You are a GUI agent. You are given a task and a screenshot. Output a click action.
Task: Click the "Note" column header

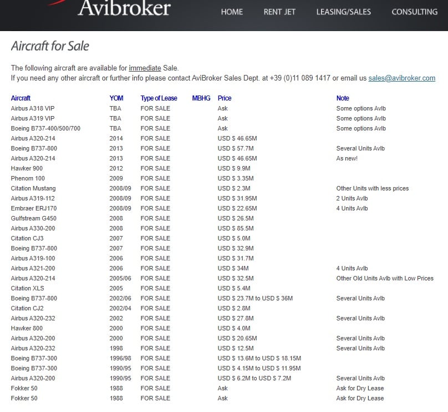pyautogui.click(x=343, y=98)
